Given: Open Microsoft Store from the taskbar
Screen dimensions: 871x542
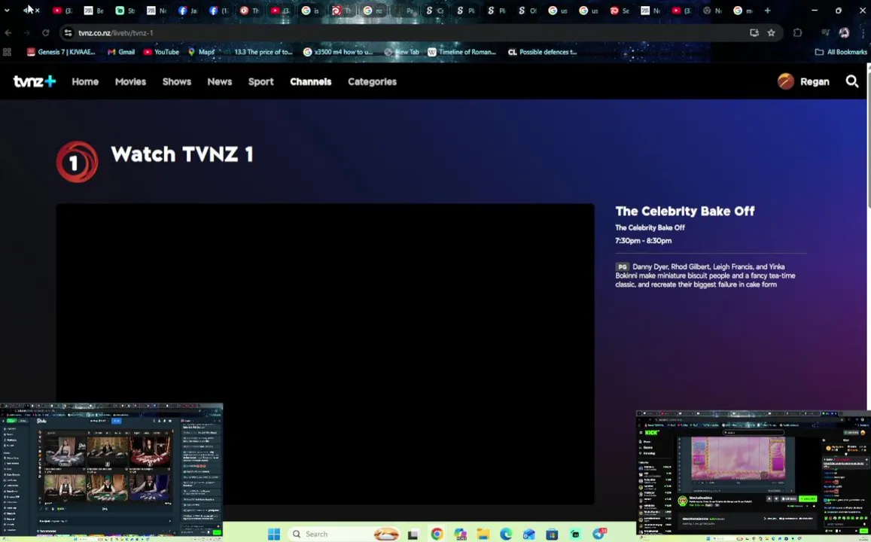Looking at the screenshot, I should point(552,534).
